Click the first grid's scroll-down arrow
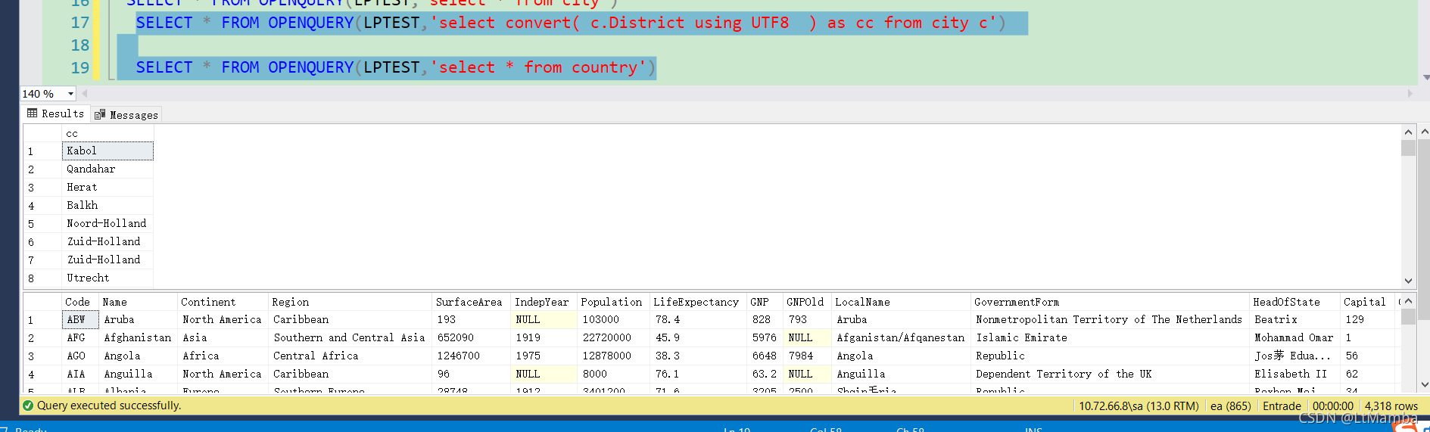This screenshot has height=432, width=1430. click(1408, 281)
